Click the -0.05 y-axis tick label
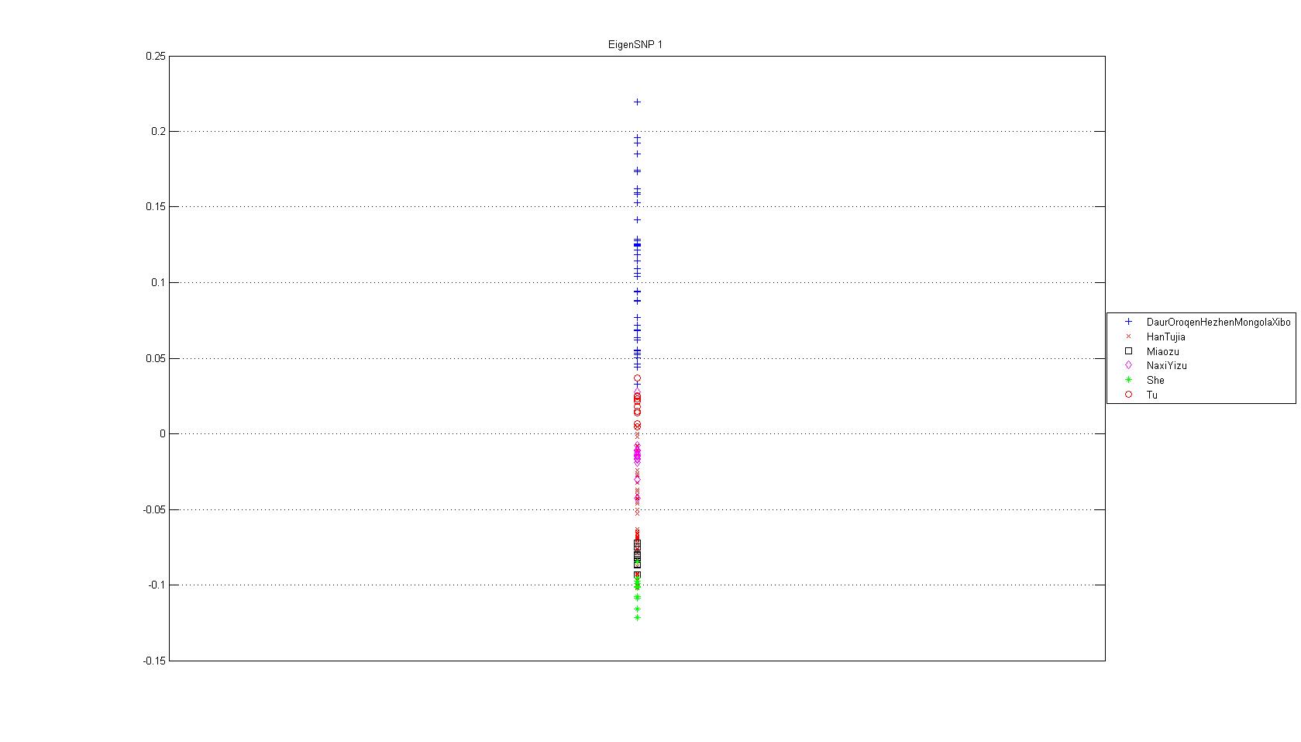The image size is (1301, 742). (x=153, y=509)
